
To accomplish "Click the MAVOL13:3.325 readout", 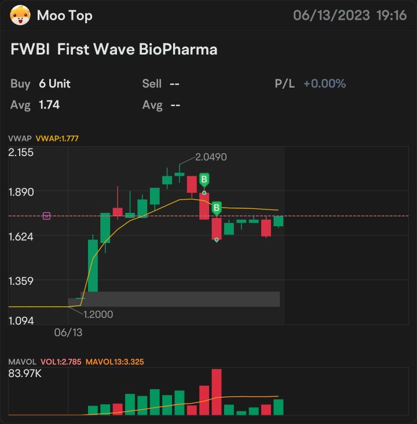I will pos(115,362).
